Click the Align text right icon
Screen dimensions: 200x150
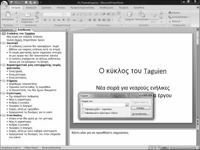[x=99, y=20]
